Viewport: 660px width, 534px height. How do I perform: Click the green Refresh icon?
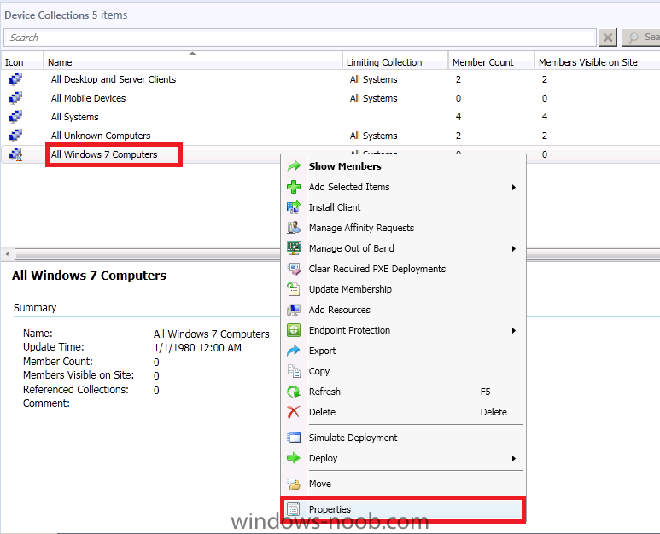coord(294,392)
